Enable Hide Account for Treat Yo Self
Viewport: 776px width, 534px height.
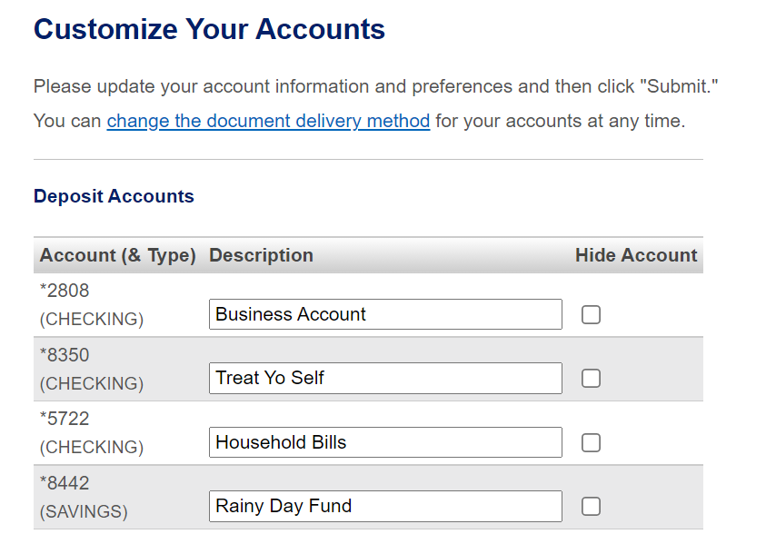click(591, 378)
